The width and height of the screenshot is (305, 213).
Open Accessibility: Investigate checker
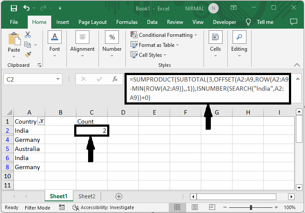pyautogui.click(x=103, y=207)
